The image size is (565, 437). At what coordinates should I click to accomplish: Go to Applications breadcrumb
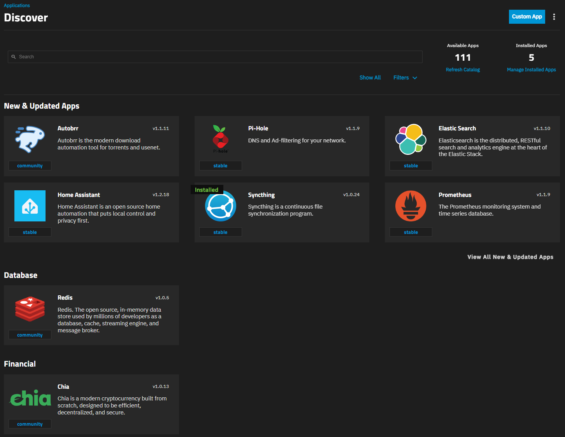(17, 5)
